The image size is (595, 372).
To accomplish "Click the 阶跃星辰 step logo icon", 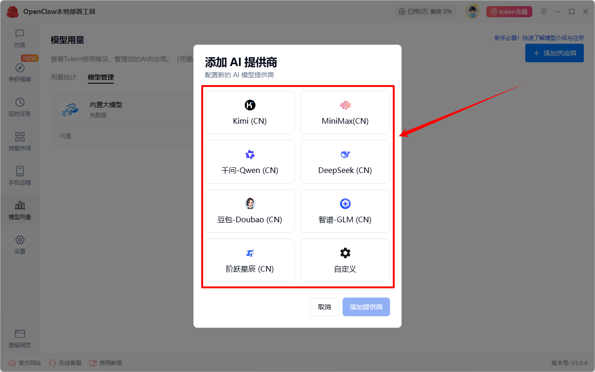I will point(250,253).
